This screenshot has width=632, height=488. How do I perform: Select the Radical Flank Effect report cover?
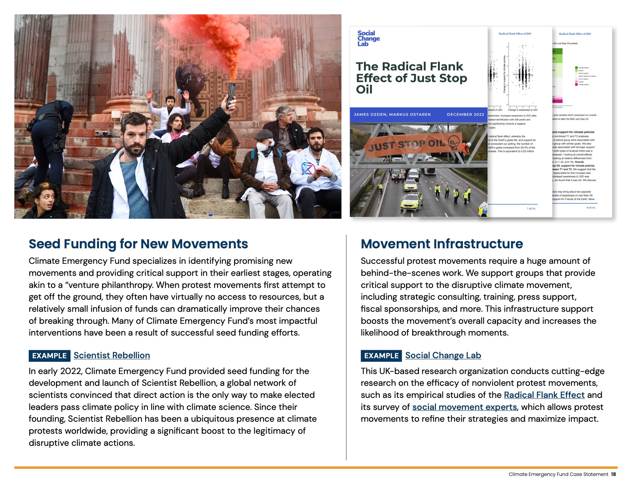point(419,122)
